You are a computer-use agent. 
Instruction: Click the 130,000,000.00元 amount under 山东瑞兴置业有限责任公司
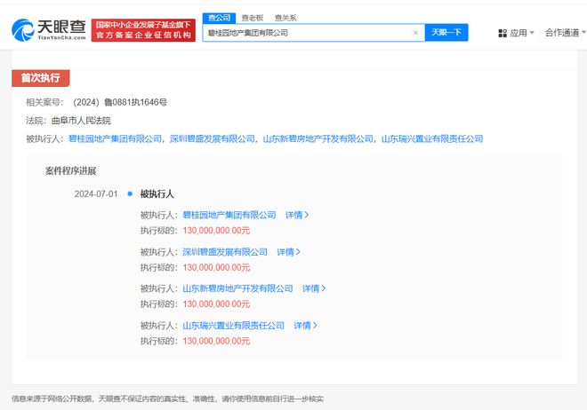216,341
